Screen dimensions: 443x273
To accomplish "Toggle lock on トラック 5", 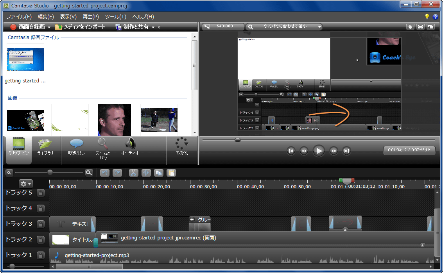I will click(x=41, y=193).
